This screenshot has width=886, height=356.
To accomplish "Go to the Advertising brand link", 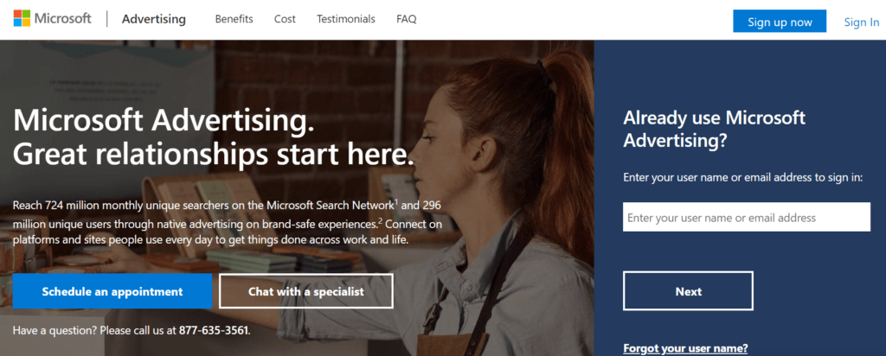I will tap(154, 19).
